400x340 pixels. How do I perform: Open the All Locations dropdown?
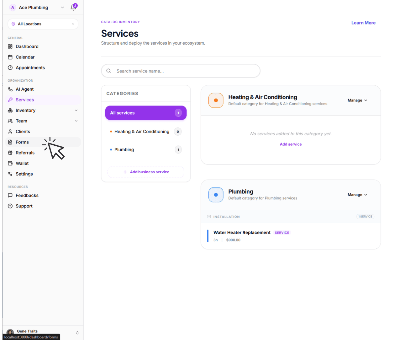(x=43, y=24)
